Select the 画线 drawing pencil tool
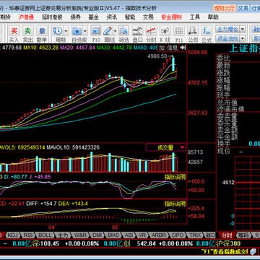This screenshot has height=260, width=260. 108,31
